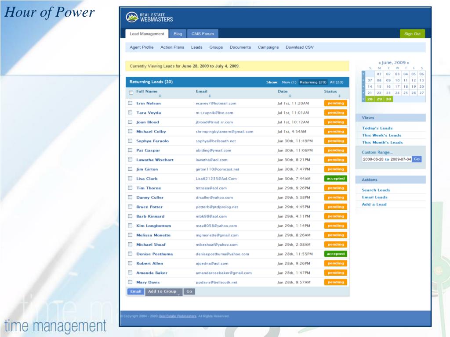Go to next month in calendar
450x337 pixels.
tap(408, 62)
